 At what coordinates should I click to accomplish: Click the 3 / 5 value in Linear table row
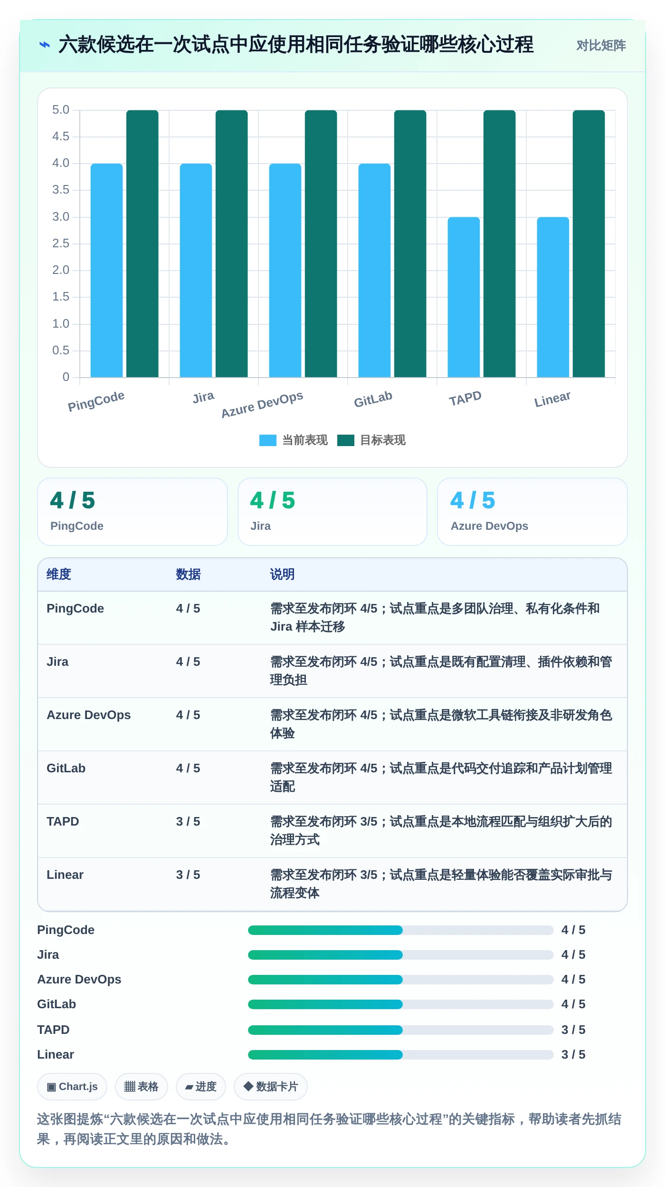[188, 875]
